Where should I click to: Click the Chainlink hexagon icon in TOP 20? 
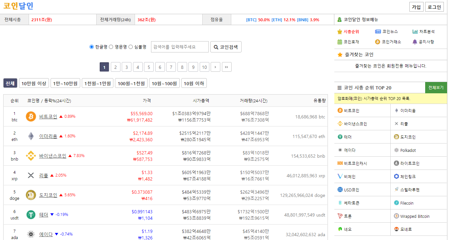pos(396,177)
